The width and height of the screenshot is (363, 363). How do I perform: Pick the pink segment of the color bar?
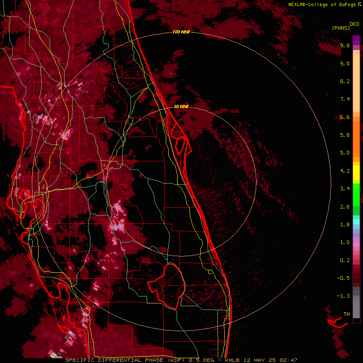point(356,244)
